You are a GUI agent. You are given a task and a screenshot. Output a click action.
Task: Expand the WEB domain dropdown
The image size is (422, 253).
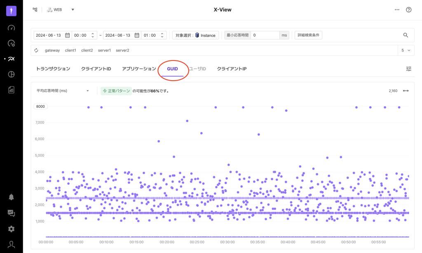73,9
